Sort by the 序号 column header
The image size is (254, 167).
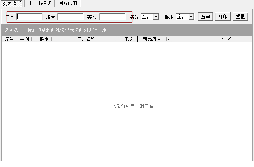[9, 39]
